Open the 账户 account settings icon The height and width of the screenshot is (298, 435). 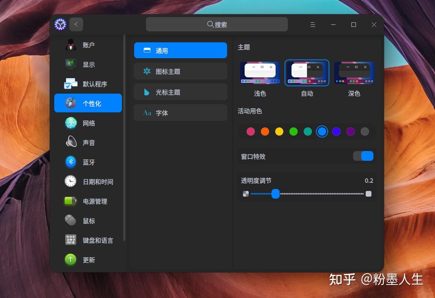(71, 45)
